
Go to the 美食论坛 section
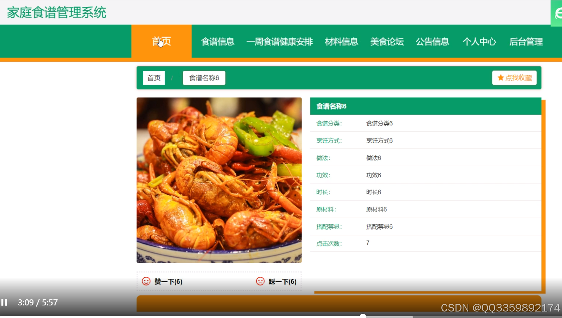coord(387,42)
